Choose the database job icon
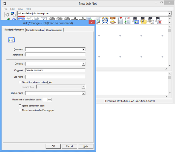This screenshot has height=152, width=175. point(89,19)
